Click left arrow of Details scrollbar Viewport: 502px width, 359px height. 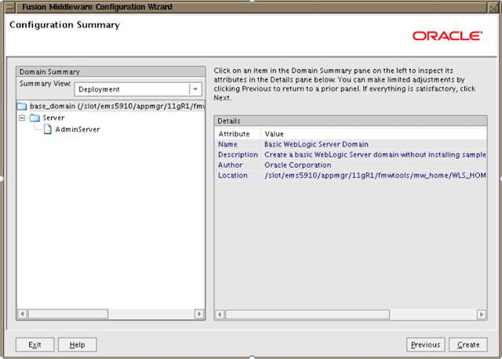220,314
